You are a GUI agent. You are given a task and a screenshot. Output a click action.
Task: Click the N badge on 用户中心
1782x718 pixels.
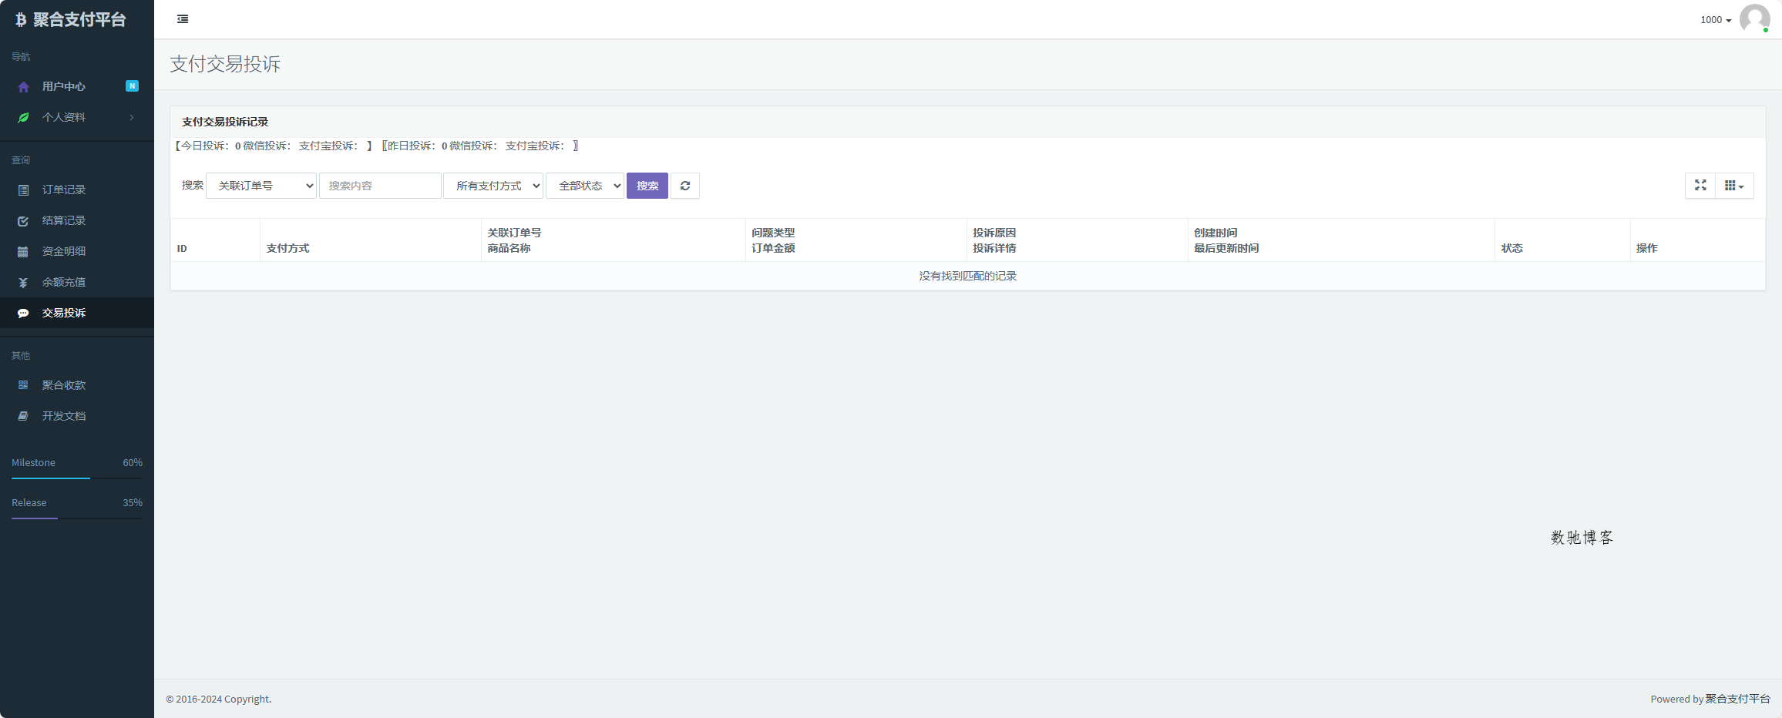132,86
